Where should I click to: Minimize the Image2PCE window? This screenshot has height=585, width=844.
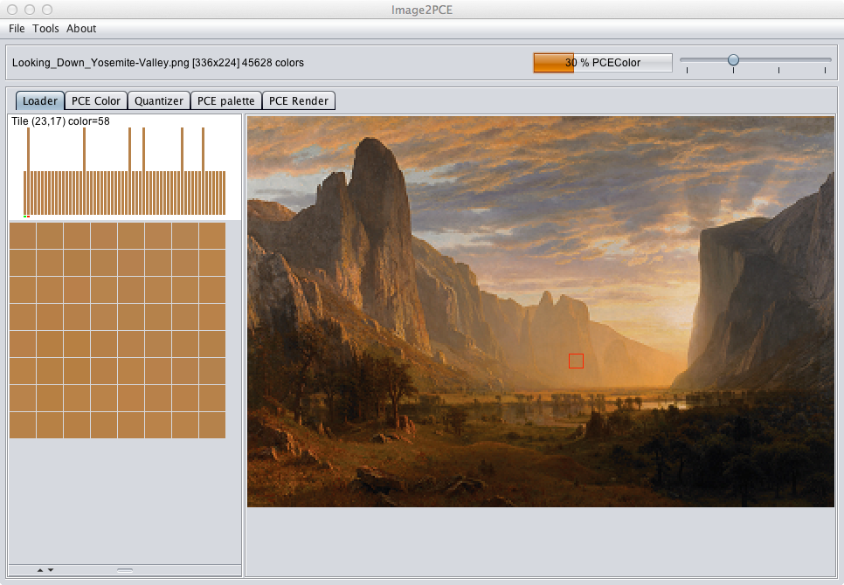(30, 10)
